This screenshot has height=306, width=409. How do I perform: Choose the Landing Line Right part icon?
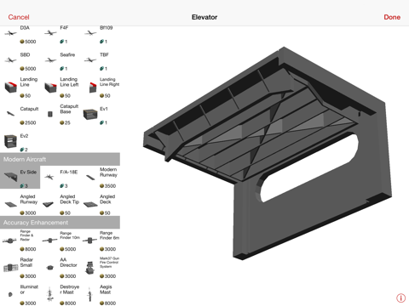coord(93,88)
